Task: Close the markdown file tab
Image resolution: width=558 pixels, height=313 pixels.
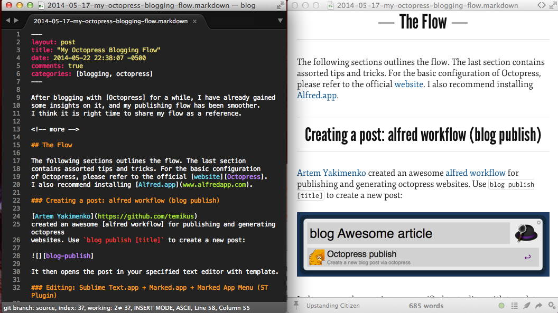Action: pos(194,21)
